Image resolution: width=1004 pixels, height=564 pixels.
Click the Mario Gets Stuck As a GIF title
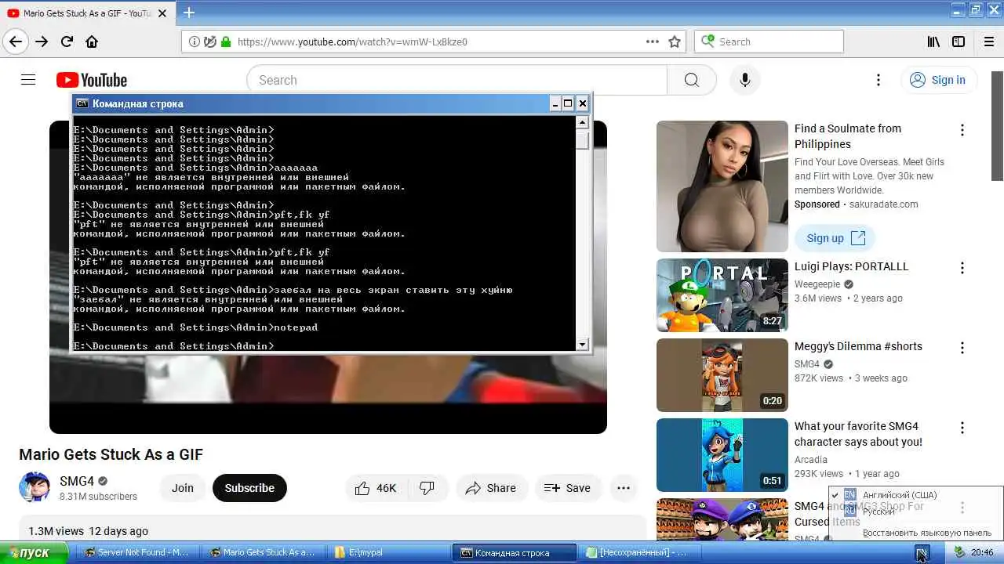[111, 454]
